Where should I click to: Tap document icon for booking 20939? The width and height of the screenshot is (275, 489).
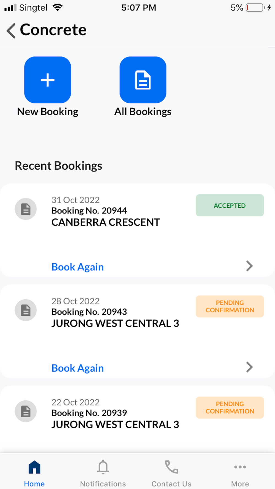click(x=26, y=411)
